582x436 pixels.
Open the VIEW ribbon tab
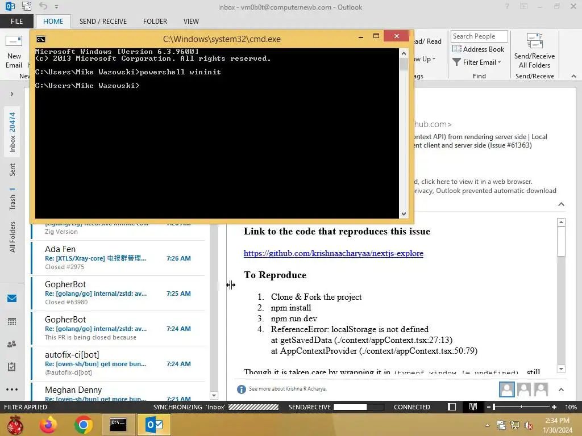[x=191, y=22]
